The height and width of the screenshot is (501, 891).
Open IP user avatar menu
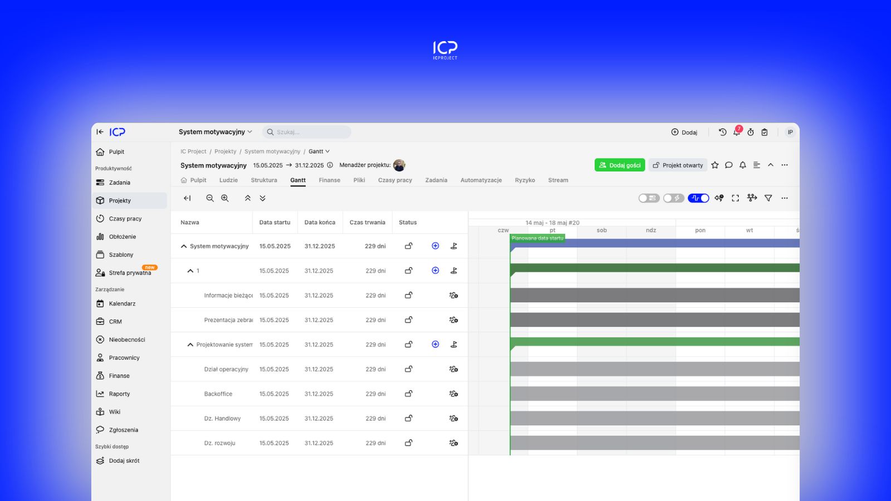tap(790, 132)
